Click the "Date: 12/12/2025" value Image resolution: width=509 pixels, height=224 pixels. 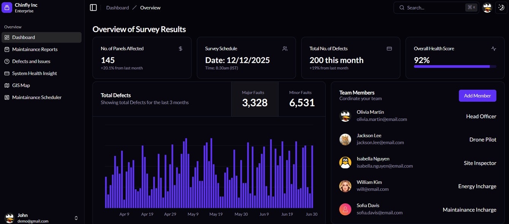238,60
